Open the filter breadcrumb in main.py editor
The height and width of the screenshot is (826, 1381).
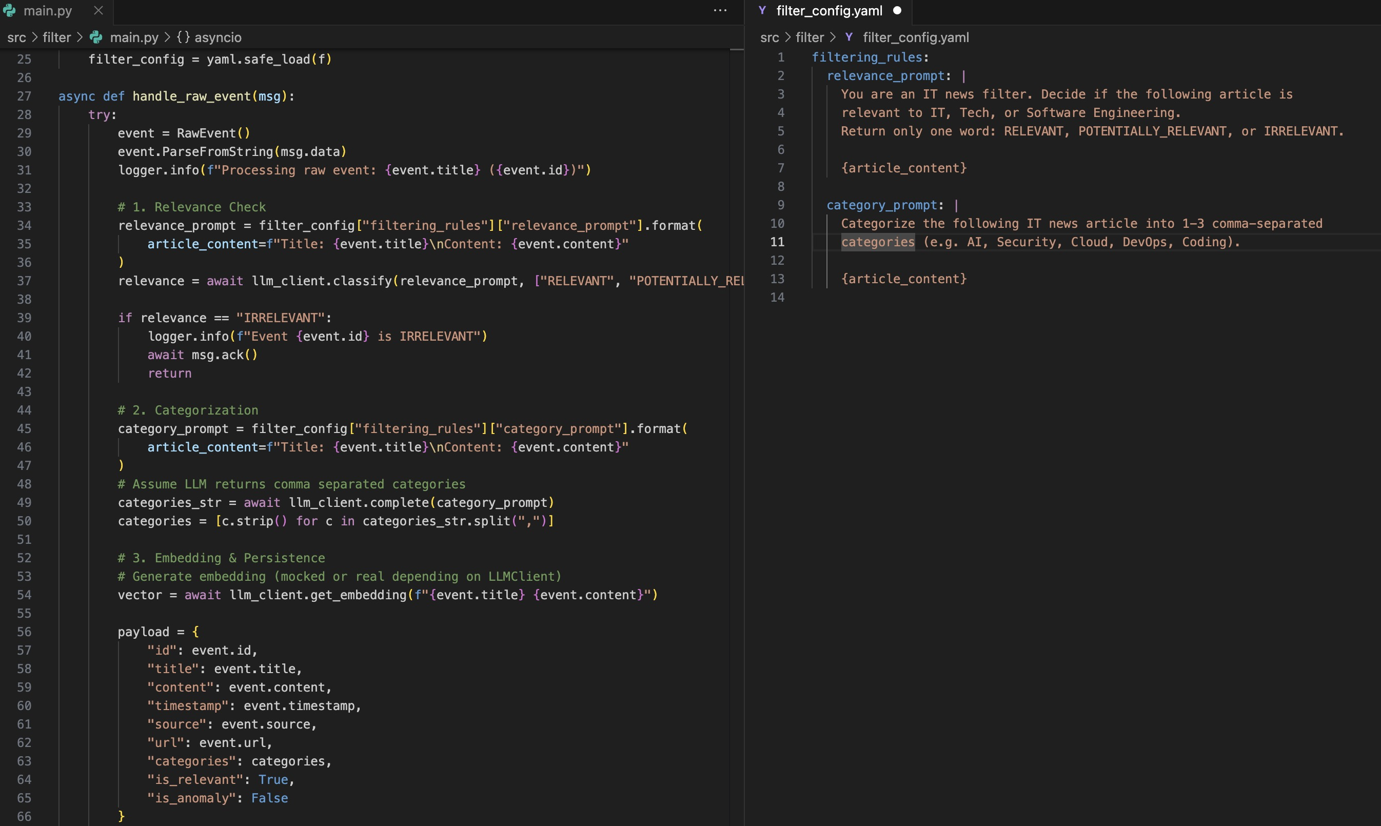click(x=57, y=37)
